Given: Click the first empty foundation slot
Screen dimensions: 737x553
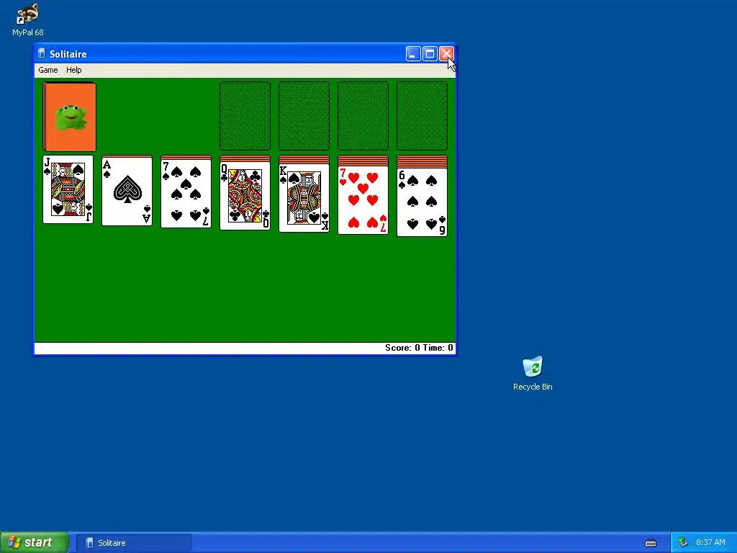Looking at the screenshot, I should pyautogui.click(x=245, y=116).
